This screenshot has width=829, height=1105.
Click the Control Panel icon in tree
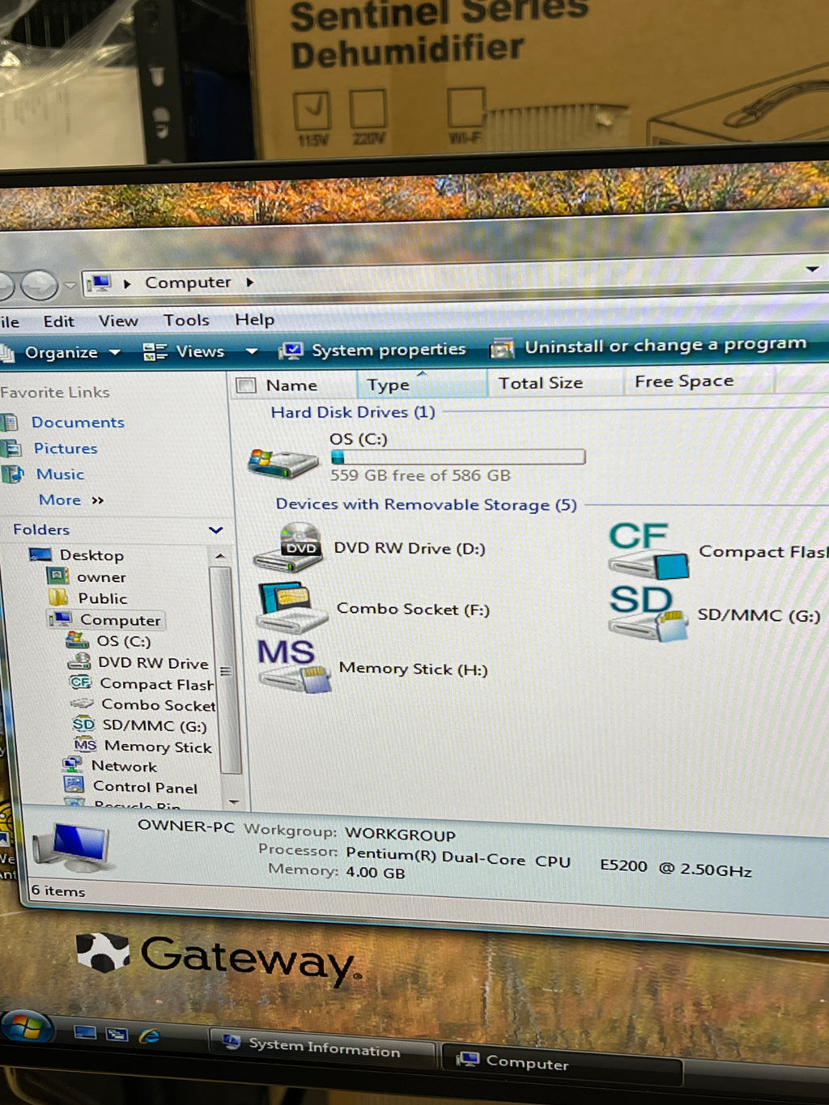click(74, 784)
